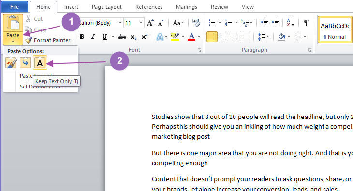The image size is (353, 191).
Task: Click the font size 11 field
Action: [131, 23]
